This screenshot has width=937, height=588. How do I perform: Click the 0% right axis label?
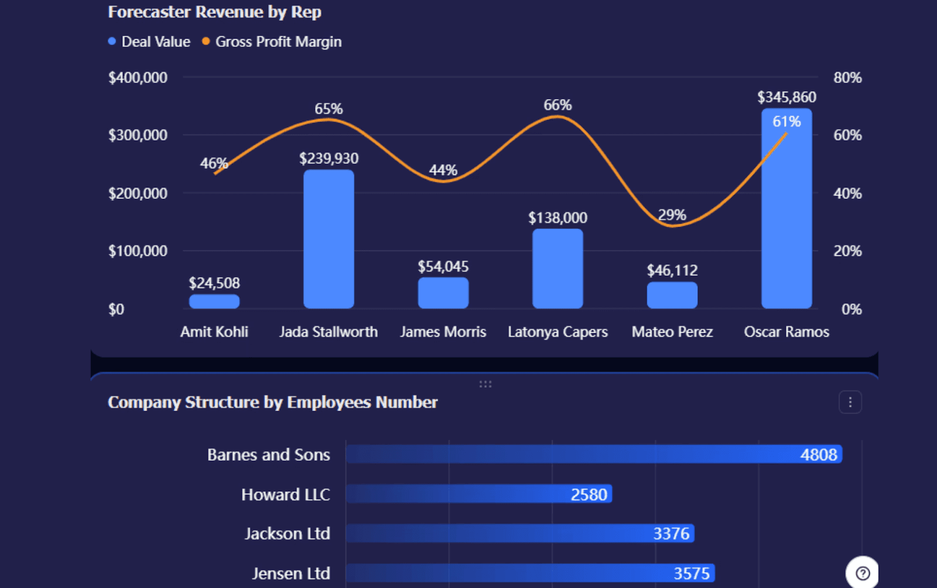(x=851, y=309)
